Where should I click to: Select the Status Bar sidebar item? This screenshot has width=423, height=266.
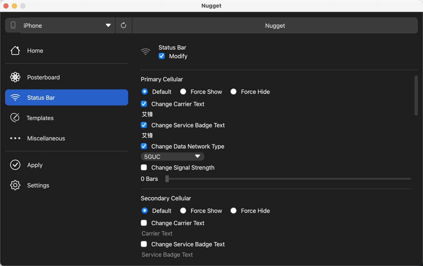coord(66,98)
